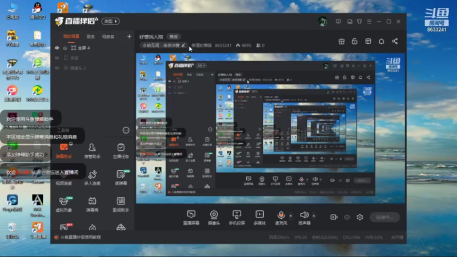This screenshot has height=257, width=457.
Task: Expand toolbox more options circle button
Action: [126, 130]
